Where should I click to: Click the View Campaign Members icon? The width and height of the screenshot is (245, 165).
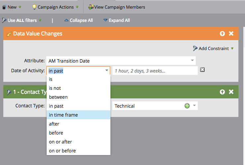(x=91, y=7)
